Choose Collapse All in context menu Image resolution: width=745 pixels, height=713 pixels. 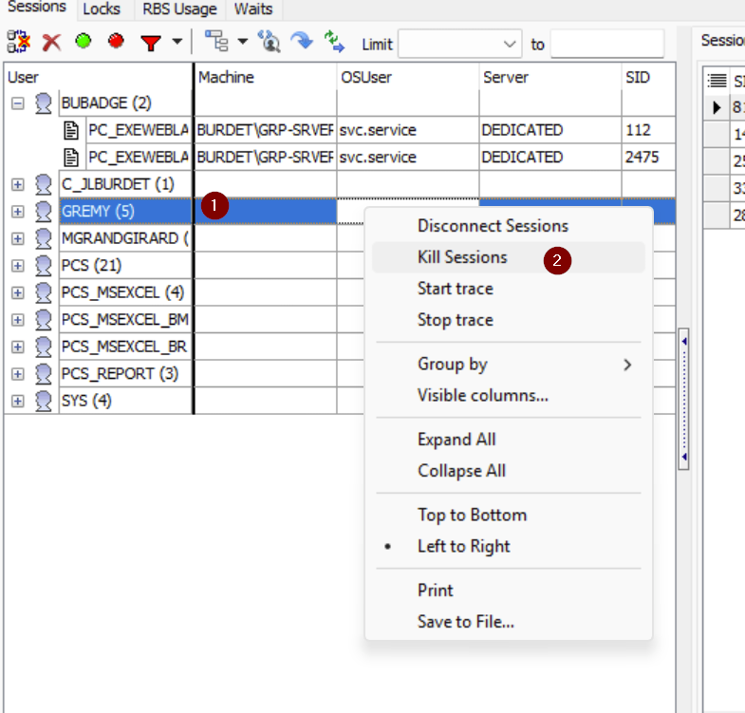pos(509,471)
